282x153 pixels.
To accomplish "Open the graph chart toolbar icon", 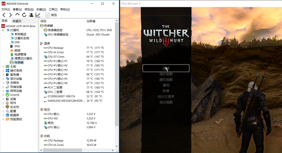I will tap(38, 15).
